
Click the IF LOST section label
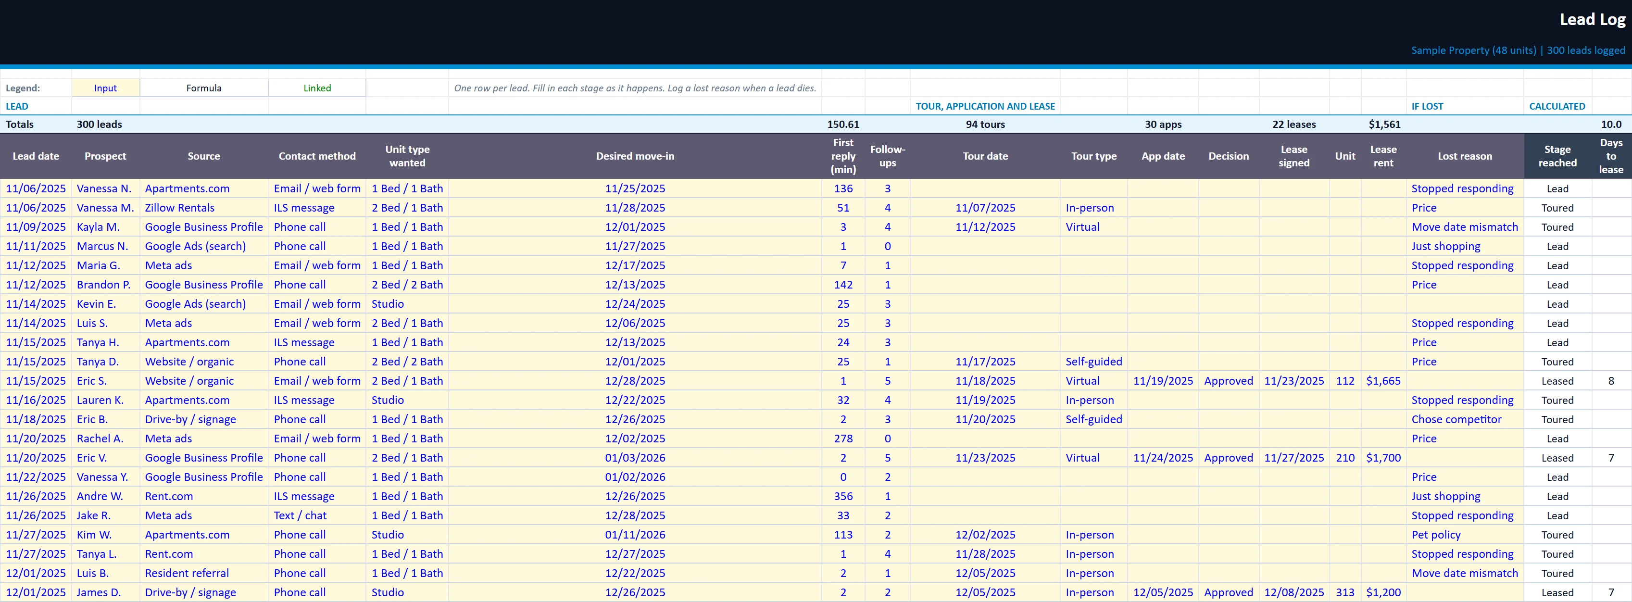pos(1427,106)
